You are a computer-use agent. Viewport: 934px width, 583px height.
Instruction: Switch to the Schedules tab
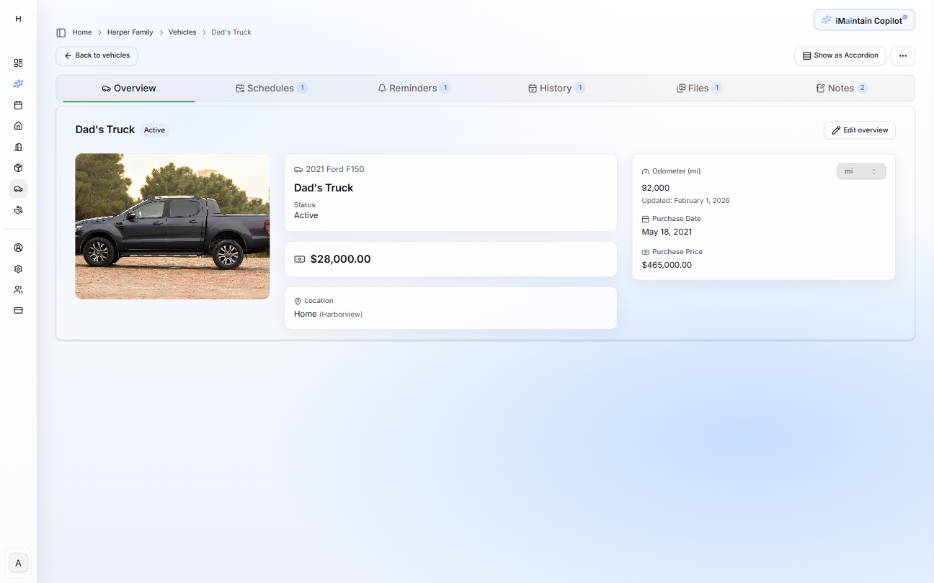271,88
